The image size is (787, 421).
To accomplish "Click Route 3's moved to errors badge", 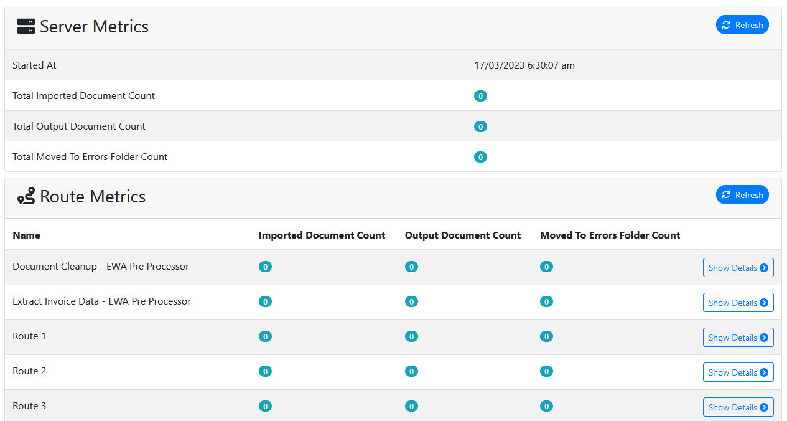I will [x=546, y=406].
